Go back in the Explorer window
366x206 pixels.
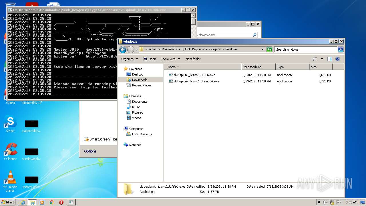pos(123,49)
